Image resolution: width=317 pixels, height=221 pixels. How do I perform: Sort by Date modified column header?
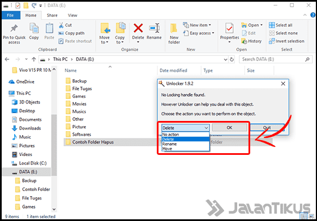[173, 71]
